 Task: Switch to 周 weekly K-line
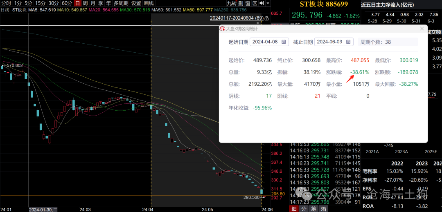pyautogui.click(x=85, y=3)
